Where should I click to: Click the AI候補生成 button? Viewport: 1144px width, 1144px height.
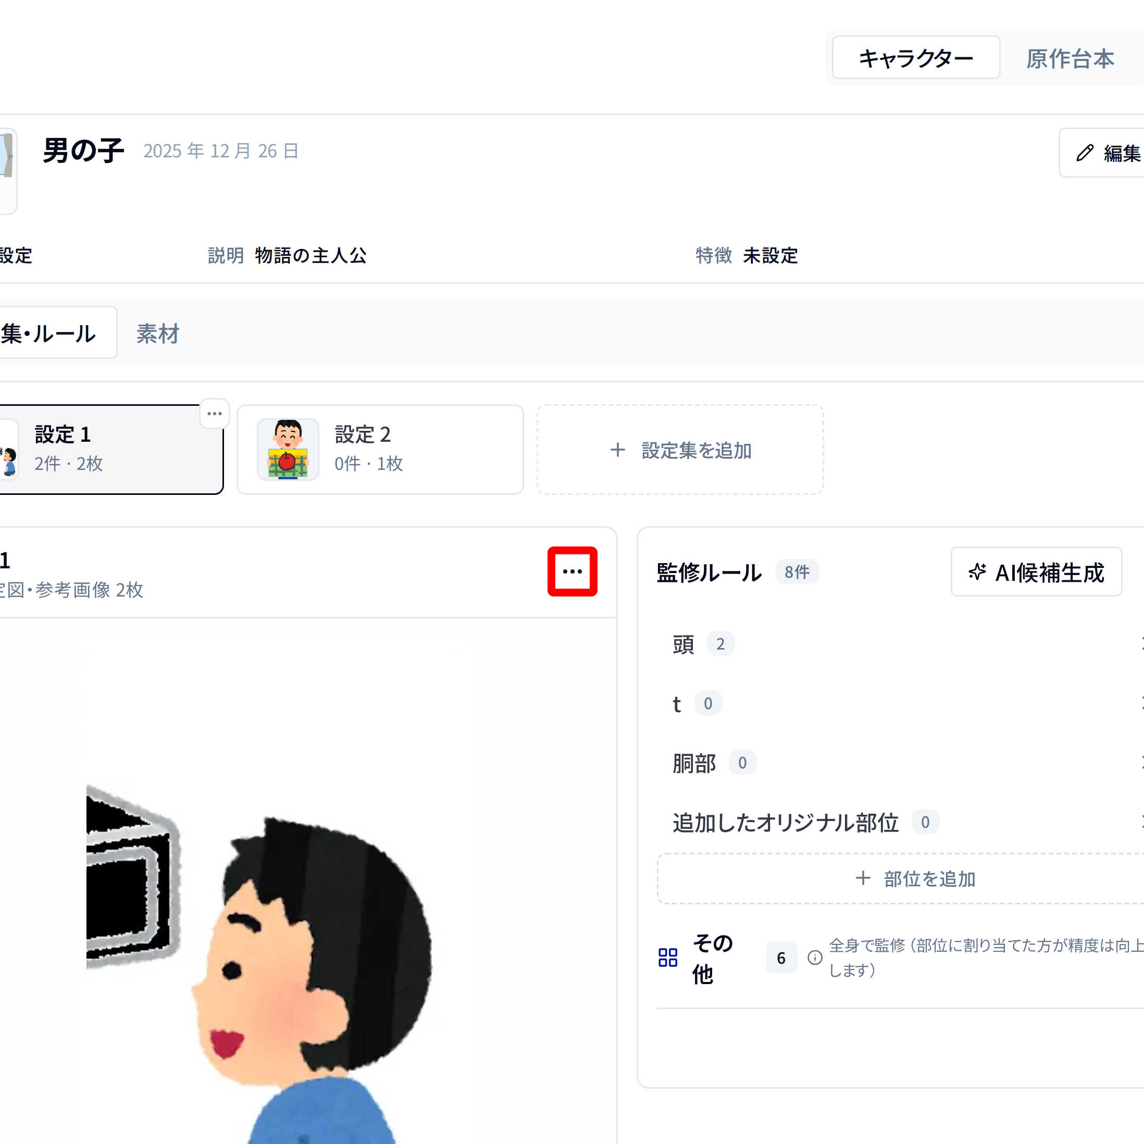[1036, 572]
